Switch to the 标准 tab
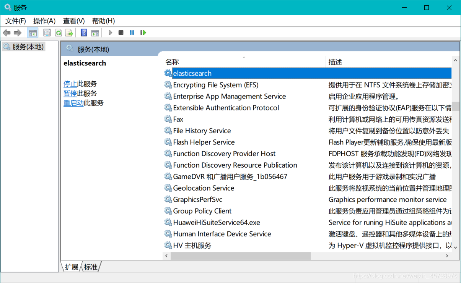 (x=91, y=267)
